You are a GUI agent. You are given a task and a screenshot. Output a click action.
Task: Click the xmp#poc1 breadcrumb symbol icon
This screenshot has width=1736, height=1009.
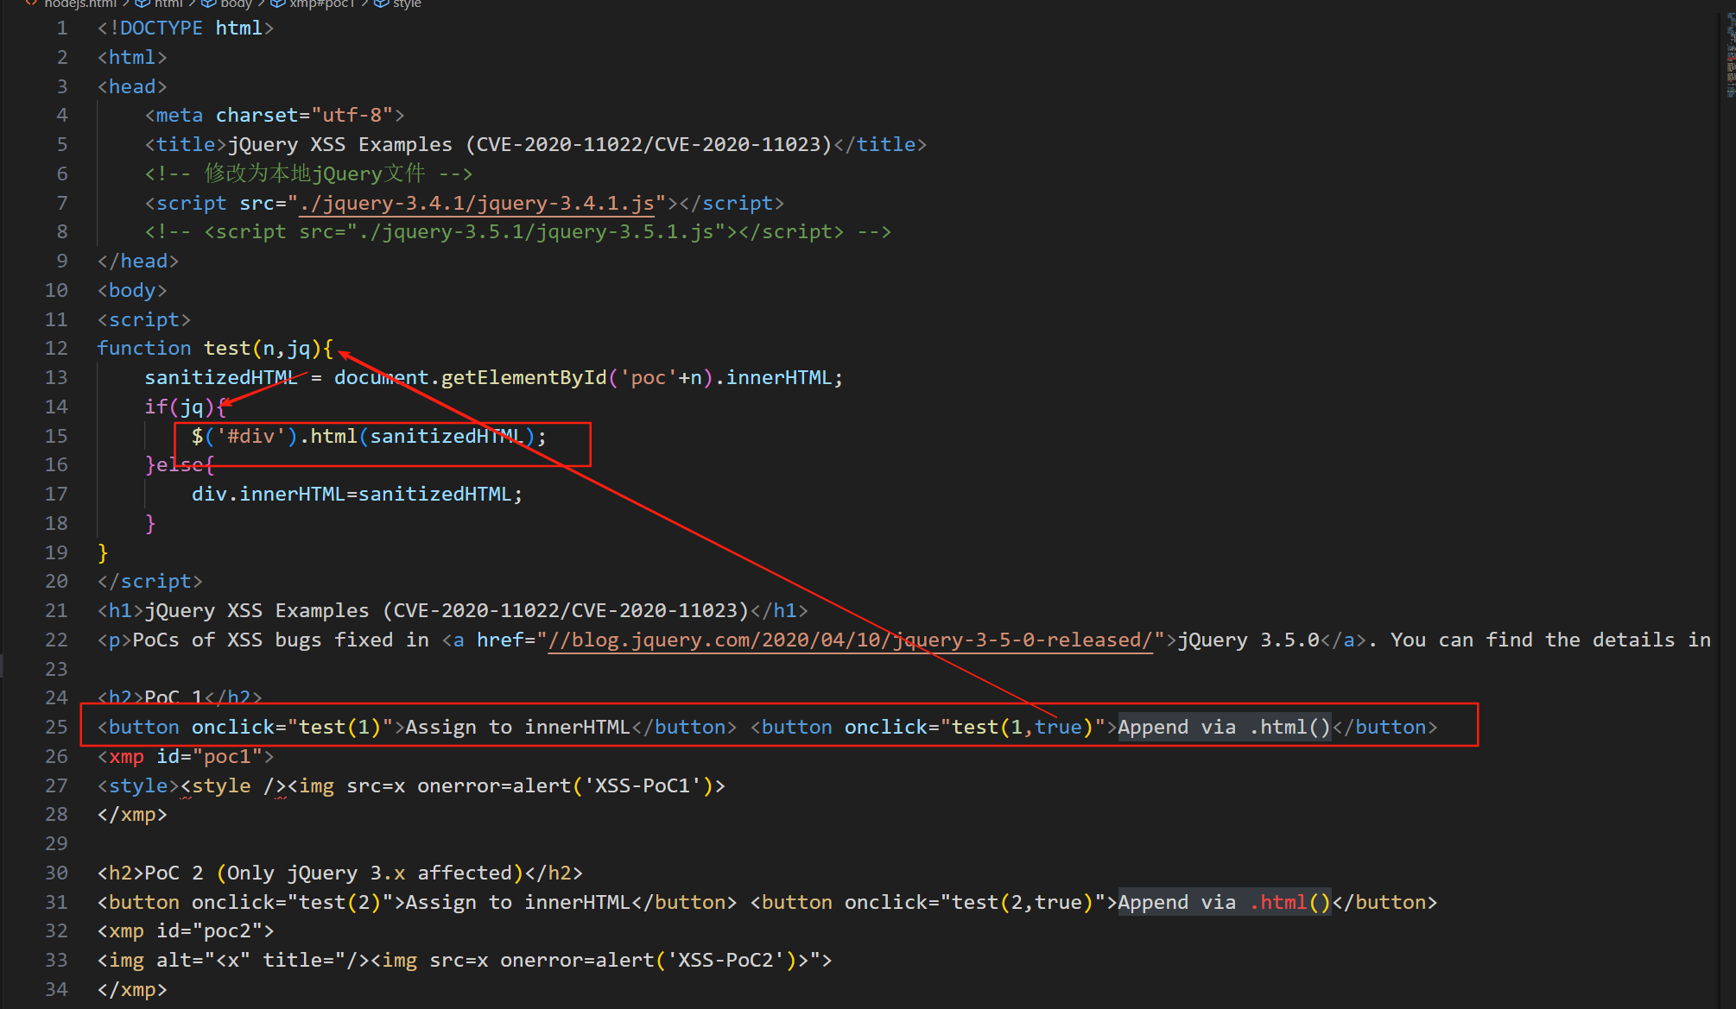click(278, 3)
